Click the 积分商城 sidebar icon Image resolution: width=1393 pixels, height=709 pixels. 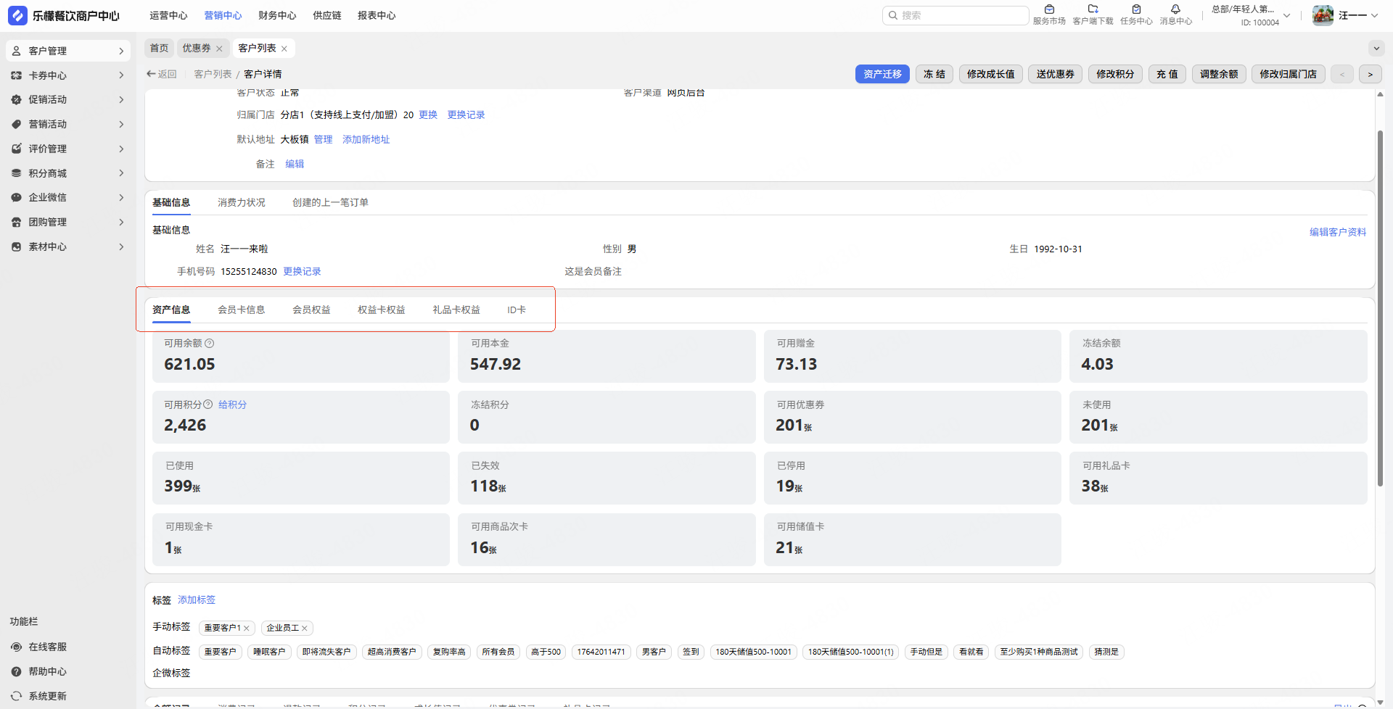pos(16,173)
